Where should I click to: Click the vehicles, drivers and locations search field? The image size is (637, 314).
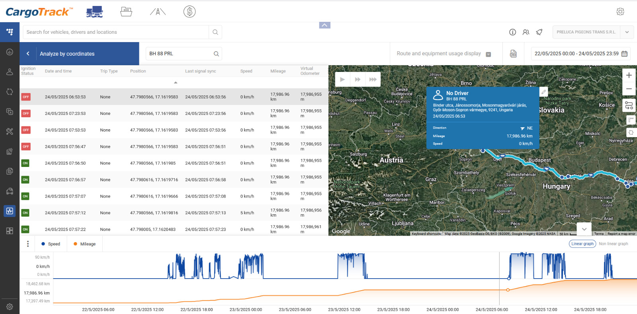(115, 32)
